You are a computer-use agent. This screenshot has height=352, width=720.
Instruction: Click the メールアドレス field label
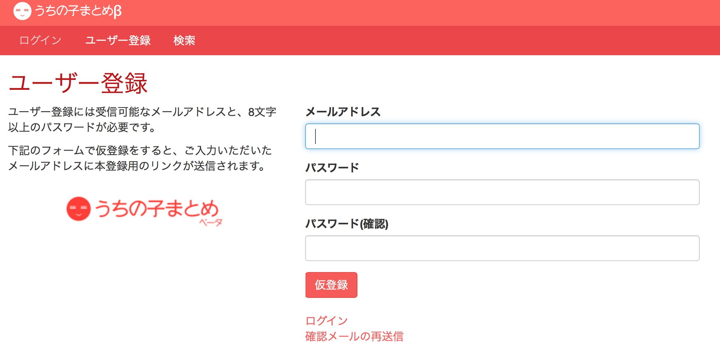coord(343,112)
